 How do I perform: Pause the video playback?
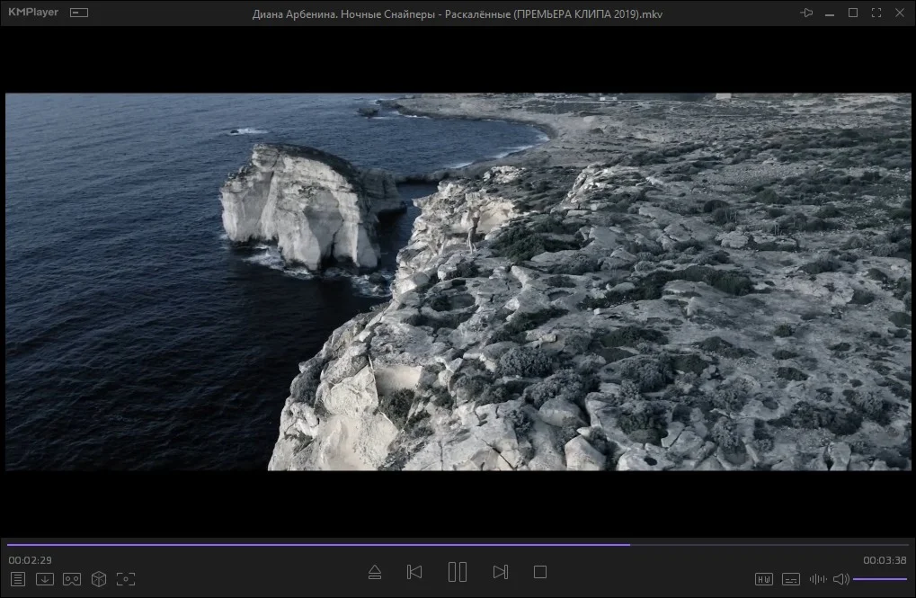(x=458, y=572)
